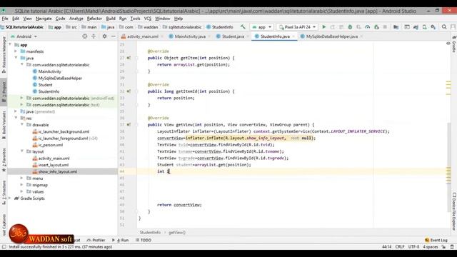Switch to activity_main.xml editor tab
The width and height of the screenshot is (457, 257).
coord(142,36)
